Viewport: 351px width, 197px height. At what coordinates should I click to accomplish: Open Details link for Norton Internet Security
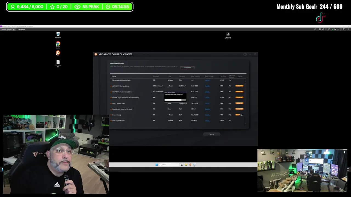tap(207, 80)
